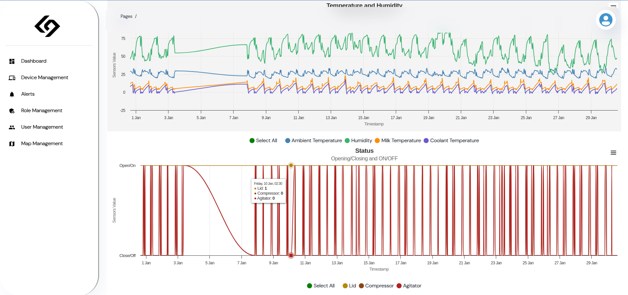Click the Alerts bell icon
Image resolution: width=628 pixels, height=295 pixels.
tap(12, 94)
